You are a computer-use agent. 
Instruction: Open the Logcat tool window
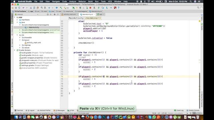click(x=30, y=110)
